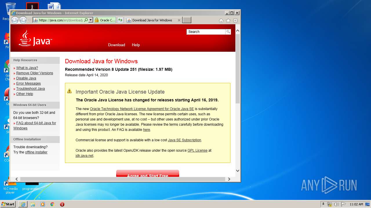Open the Troubleshoot Java link
This screenshot has width=371, height=208.
[x=30, y=89]
